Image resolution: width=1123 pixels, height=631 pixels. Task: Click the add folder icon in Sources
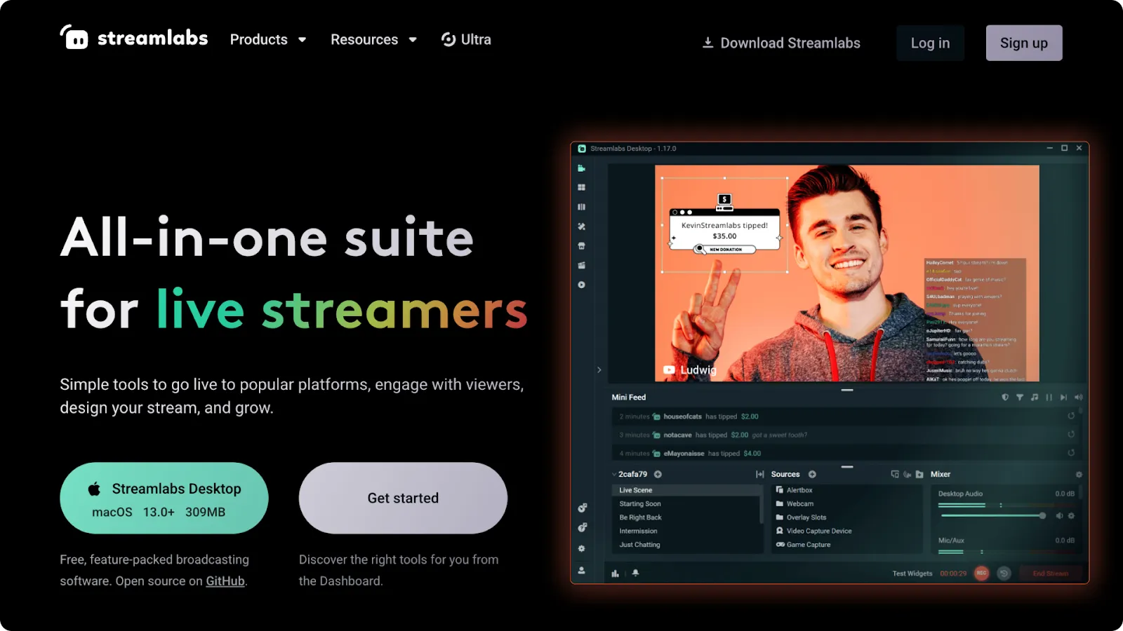tap(919, 475)
